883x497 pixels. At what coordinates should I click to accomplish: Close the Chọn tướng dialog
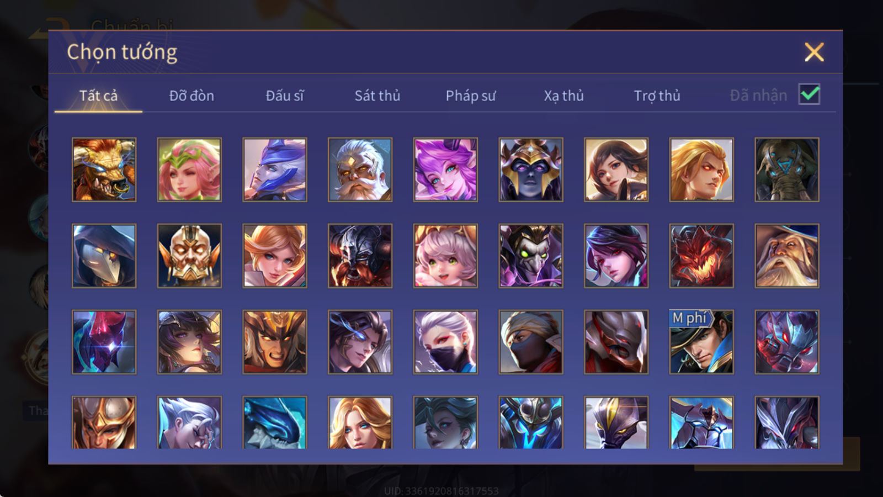(x=814, y=52)
